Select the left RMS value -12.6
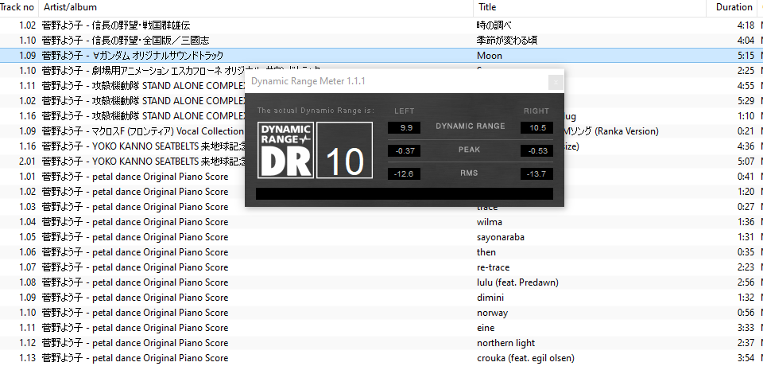The width and height of the screenshot is (763, 370). pos(404,173)
